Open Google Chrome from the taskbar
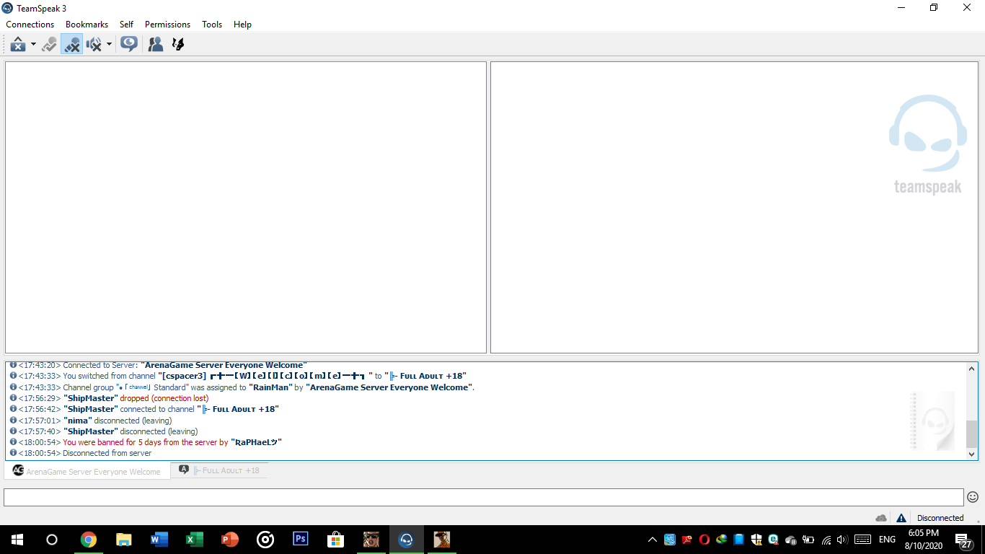The image size is (985, 554). (x=89, y=540)
